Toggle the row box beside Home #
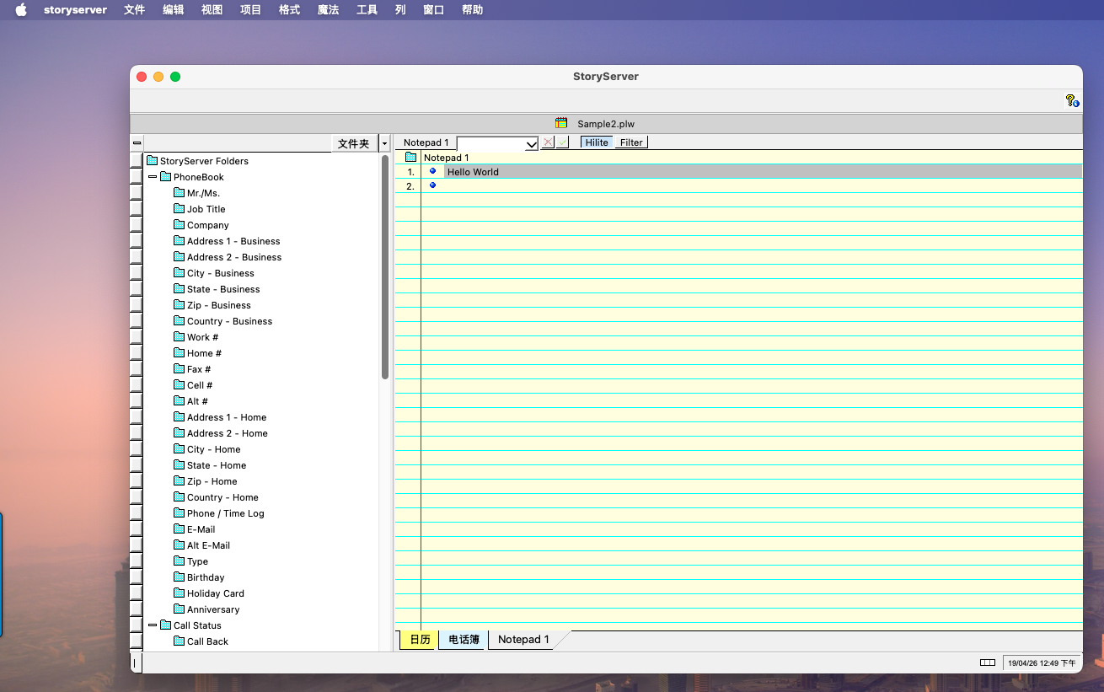Viewport: 1104px width, 692px height. tap(136, 353)
